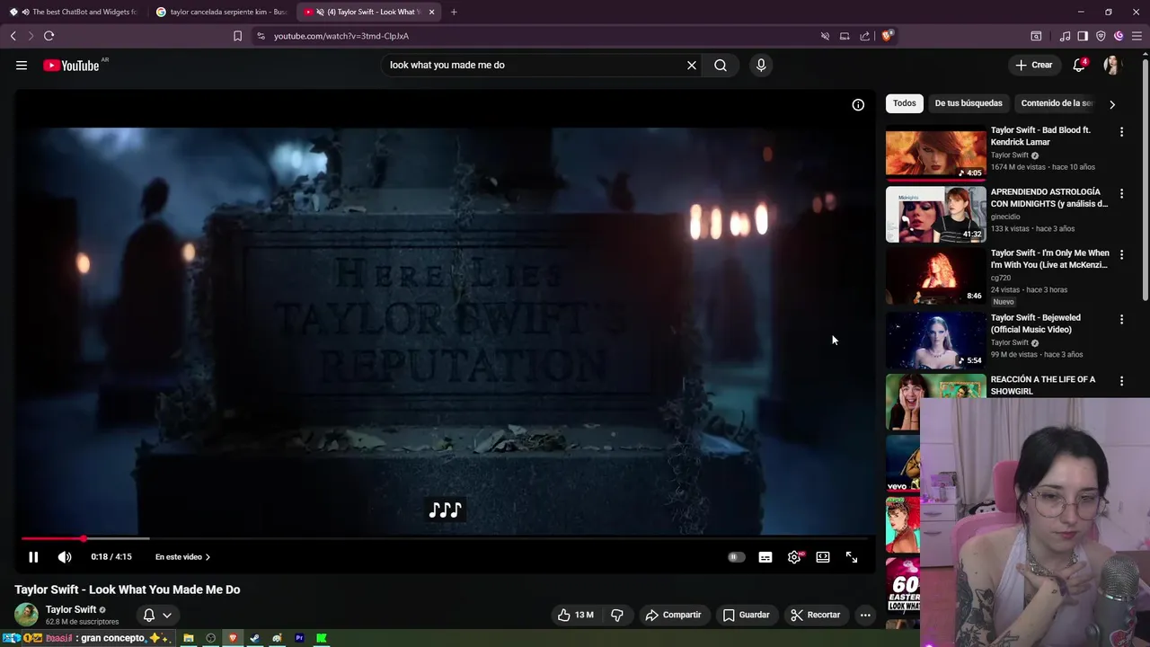The width and height of the screenshot is (1150, 647).
Task: Go to the YouTube home logo
Action: [71, 65]
